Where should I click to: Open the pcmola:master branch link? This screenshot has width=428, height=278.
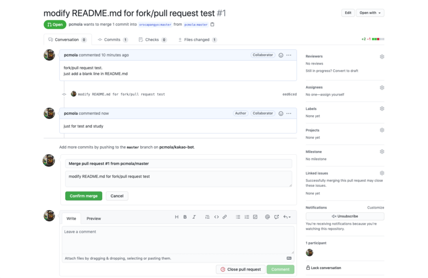pos(196,25)
